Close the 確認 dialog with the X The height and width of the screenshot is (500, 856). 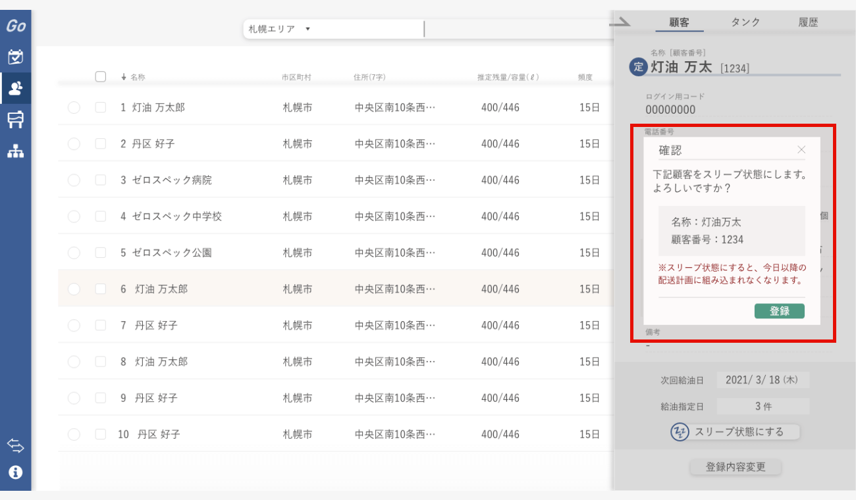801,150
